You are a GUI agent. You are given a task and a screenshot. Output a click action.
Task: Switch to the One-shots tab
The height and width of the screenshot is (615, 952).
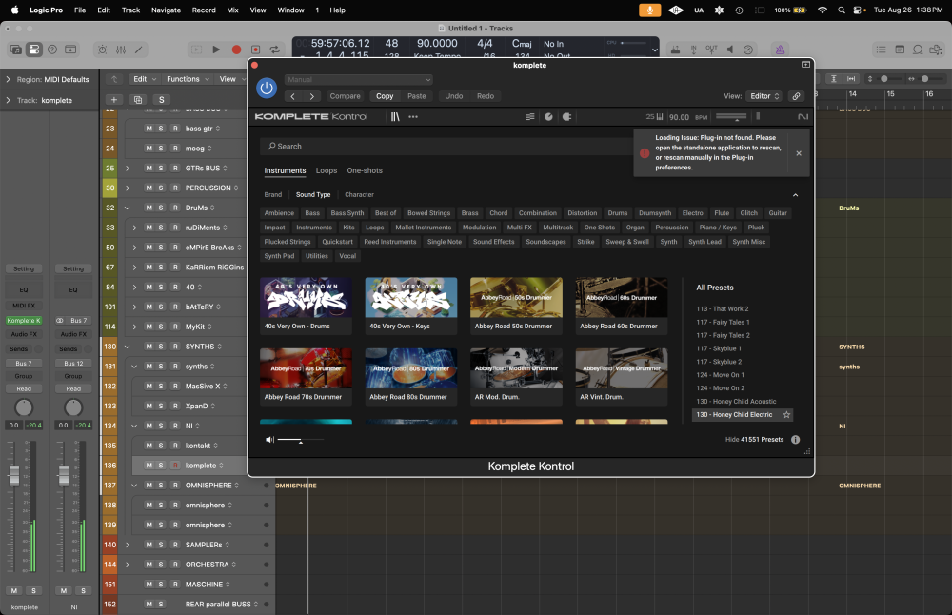click(x=365, y=170)
